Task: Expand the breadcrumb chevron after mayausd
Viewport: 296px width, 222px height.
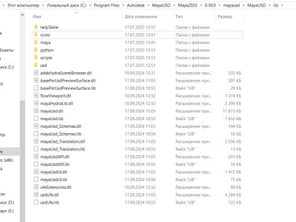Action: pos(243,5)
